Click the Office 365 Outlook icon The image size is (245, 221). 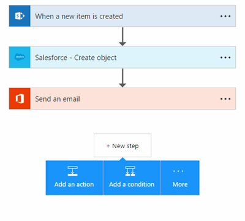coord(20,99)
